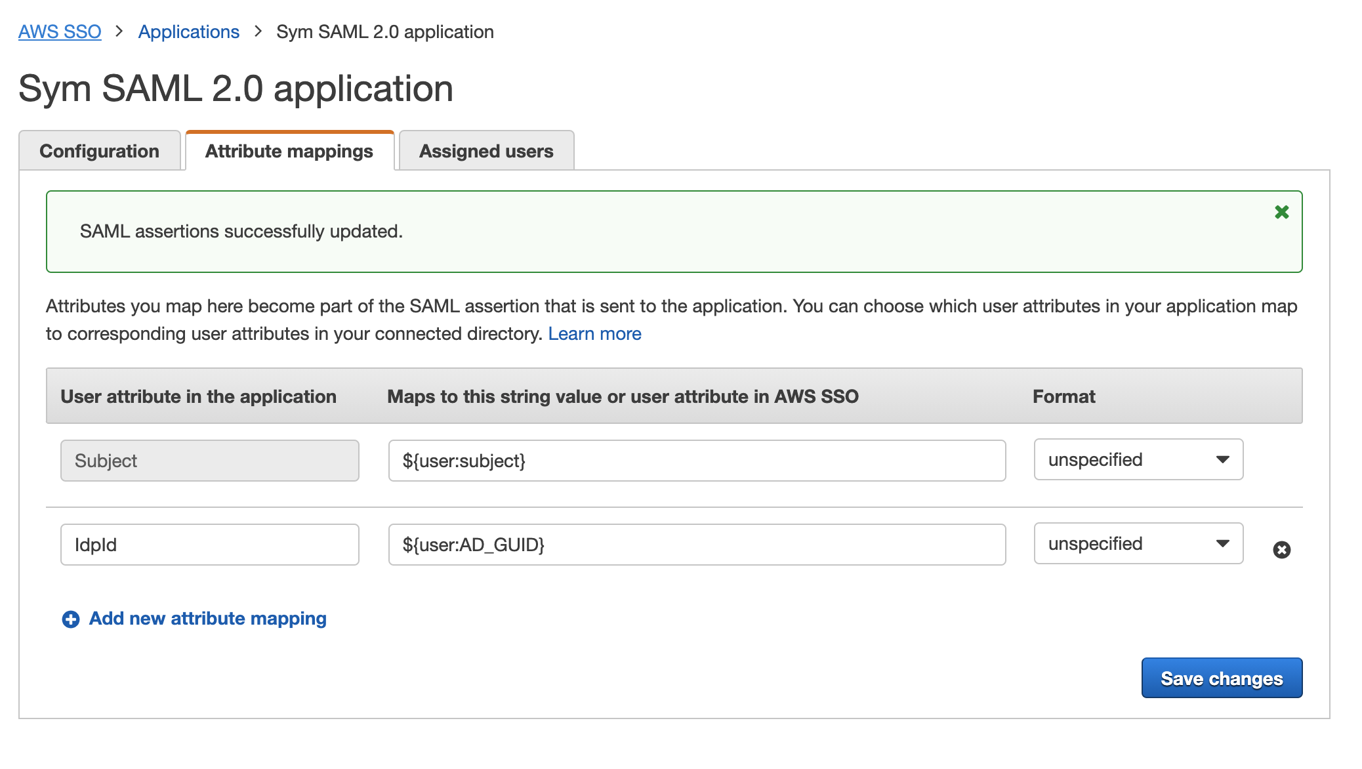Select the Attribute mappings tab
1362x769 pixels.
click(289, 151)
